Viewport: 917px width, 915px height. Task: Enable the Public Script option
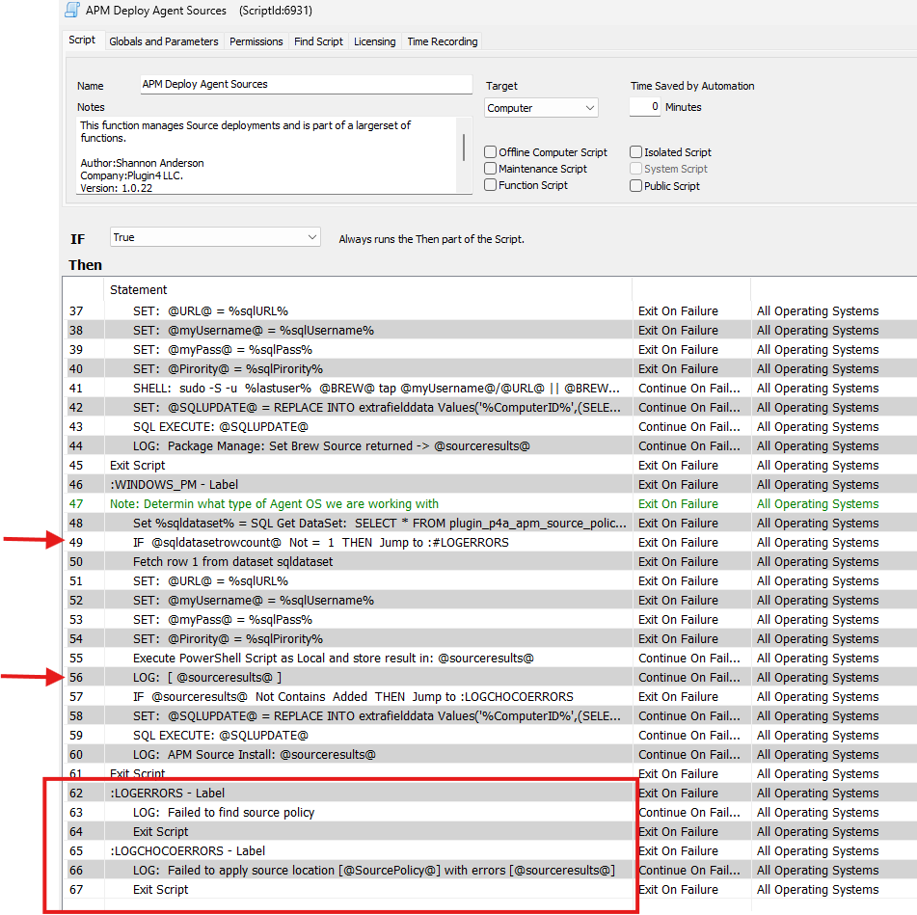tap(635, 185)
